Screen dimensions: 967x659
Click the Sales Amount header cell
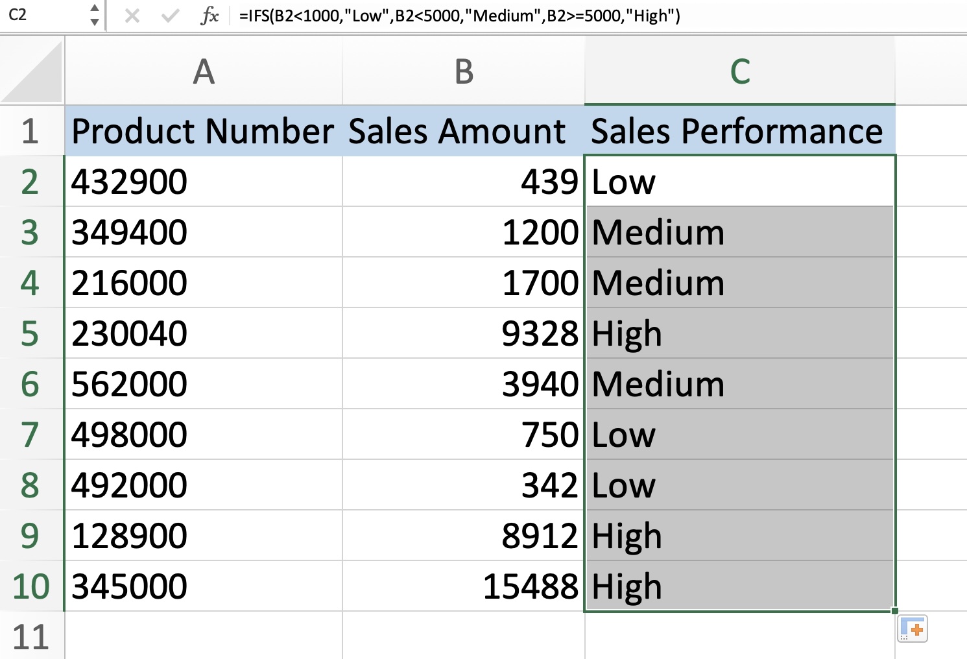coord(464,131)
